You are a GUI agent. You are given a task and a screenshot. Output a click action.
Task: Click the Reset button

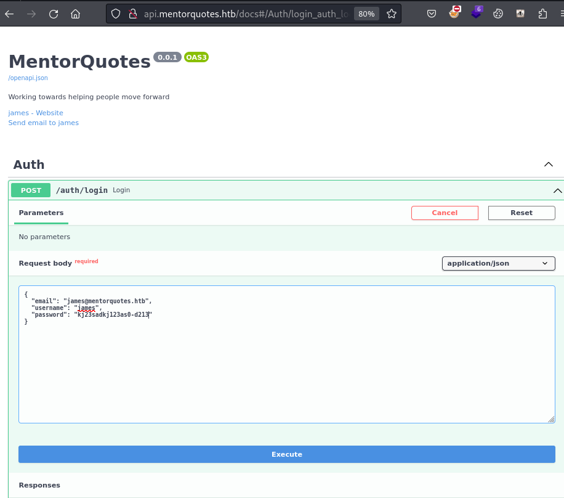point(521,213)
